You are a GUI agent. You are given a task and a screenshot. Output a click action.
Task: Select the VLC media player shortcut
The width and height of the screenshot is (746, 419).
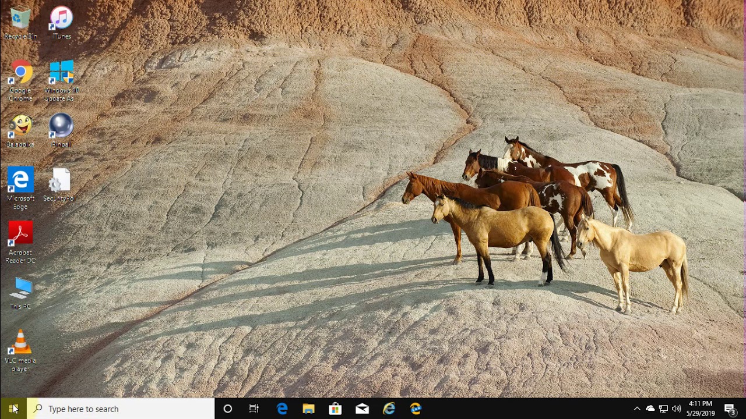pos(20,350)
